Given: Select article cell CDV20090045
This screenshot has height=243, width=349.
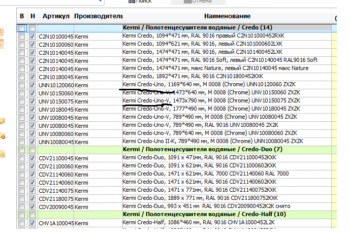Looking at the screenshot, I should 56,207.
